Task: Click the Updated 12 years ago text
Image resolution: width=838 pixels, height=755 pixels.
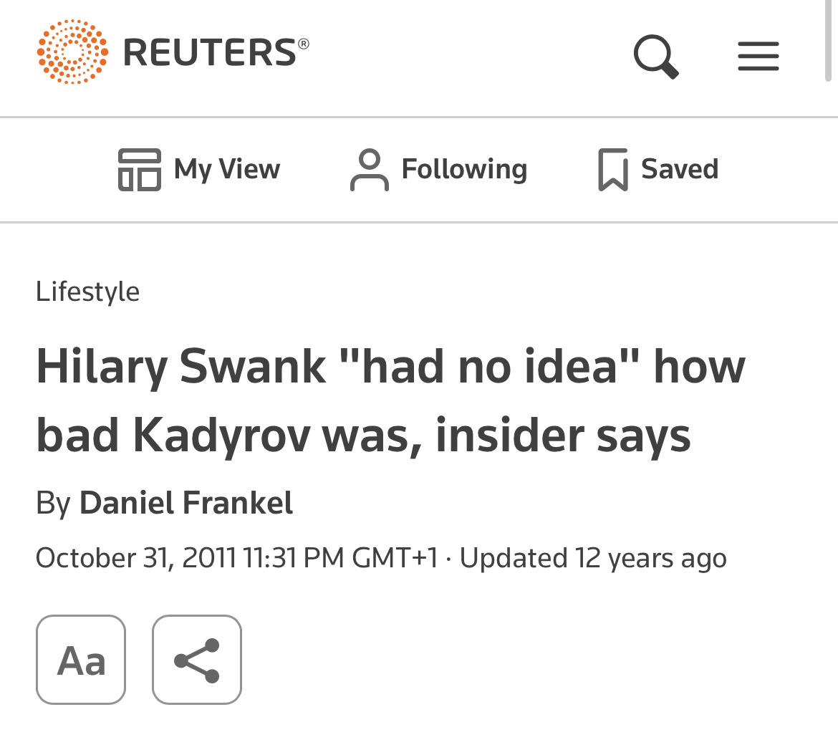Action: coord(593,558)
